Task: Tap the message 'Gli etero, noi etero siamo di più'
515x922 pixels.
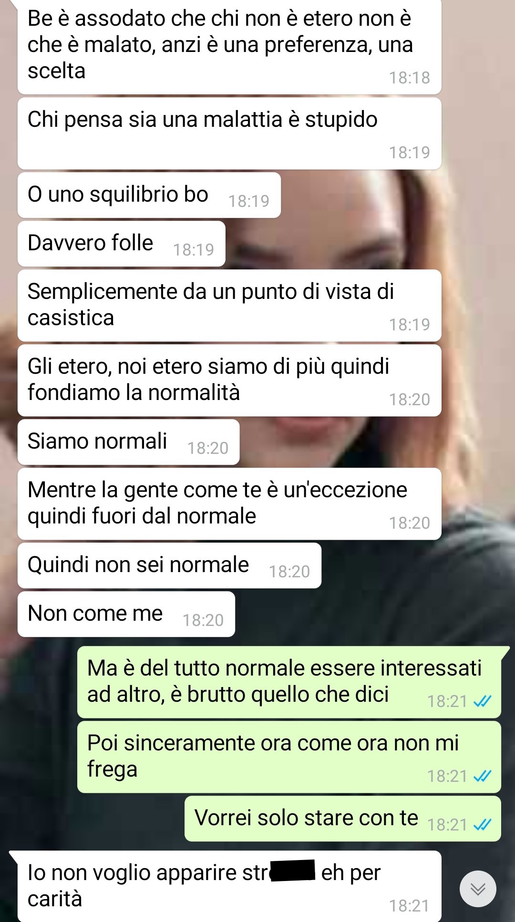Action: (229, 380)
